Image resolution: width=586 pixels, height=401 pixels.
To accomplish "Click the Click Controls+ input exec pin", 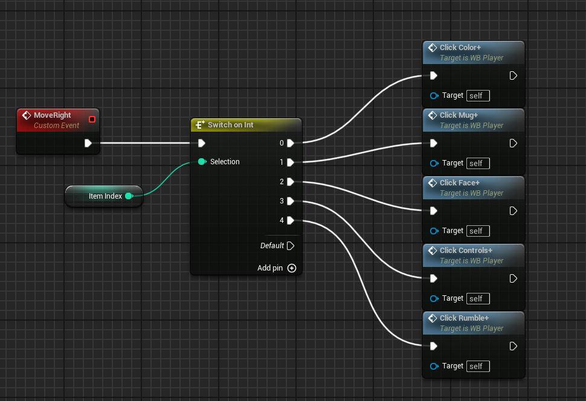I will point(434,279).
